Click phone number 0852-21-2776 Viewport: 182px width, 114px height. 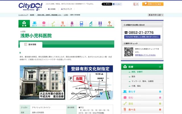[x=141, y=32]
